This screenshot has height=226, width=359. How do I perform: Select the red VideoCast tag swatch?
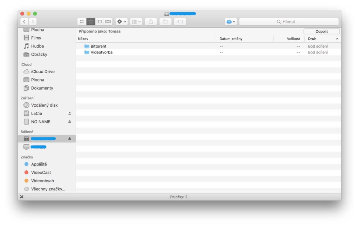coord(26,172)
